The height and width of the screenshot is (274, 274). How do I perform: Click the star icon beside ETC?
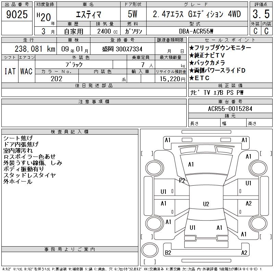click(192, 78)
